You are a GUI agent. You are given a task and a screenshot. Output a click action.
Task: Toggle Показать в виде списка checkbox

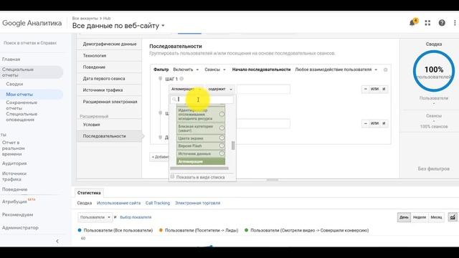tap(172, 177)
